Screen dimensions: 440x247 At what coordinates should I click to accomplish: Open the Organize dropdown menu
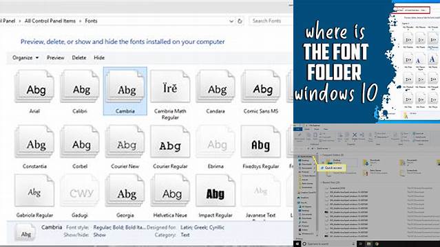tap(25, 58)
